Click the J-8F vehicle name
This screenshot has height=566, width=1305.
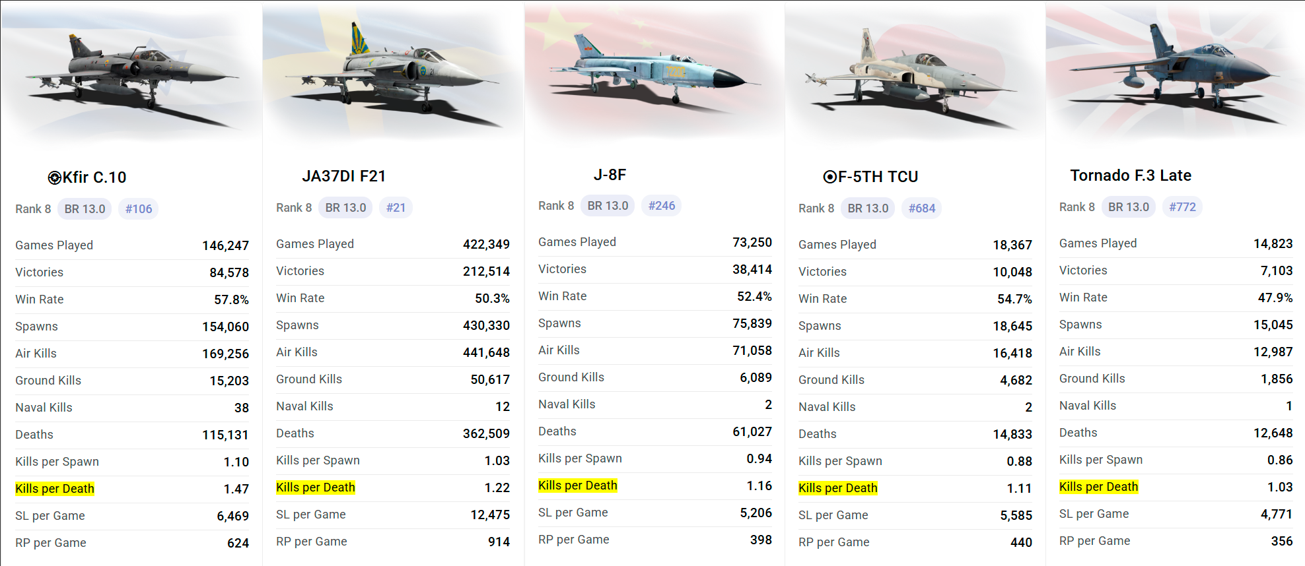[x=610, y=175]
